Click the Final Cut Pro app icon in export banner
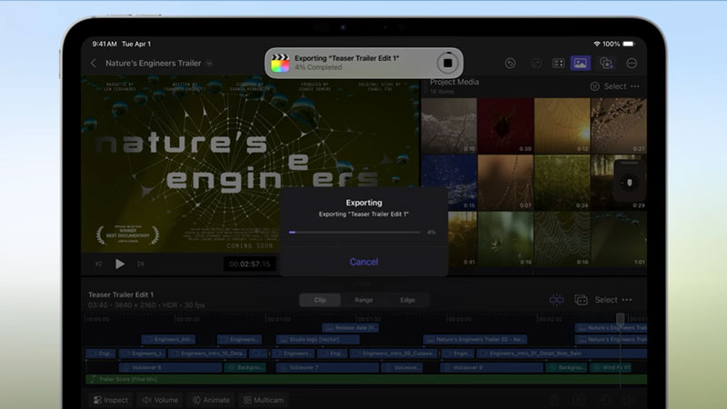The image size is (727, 409). 280,63
